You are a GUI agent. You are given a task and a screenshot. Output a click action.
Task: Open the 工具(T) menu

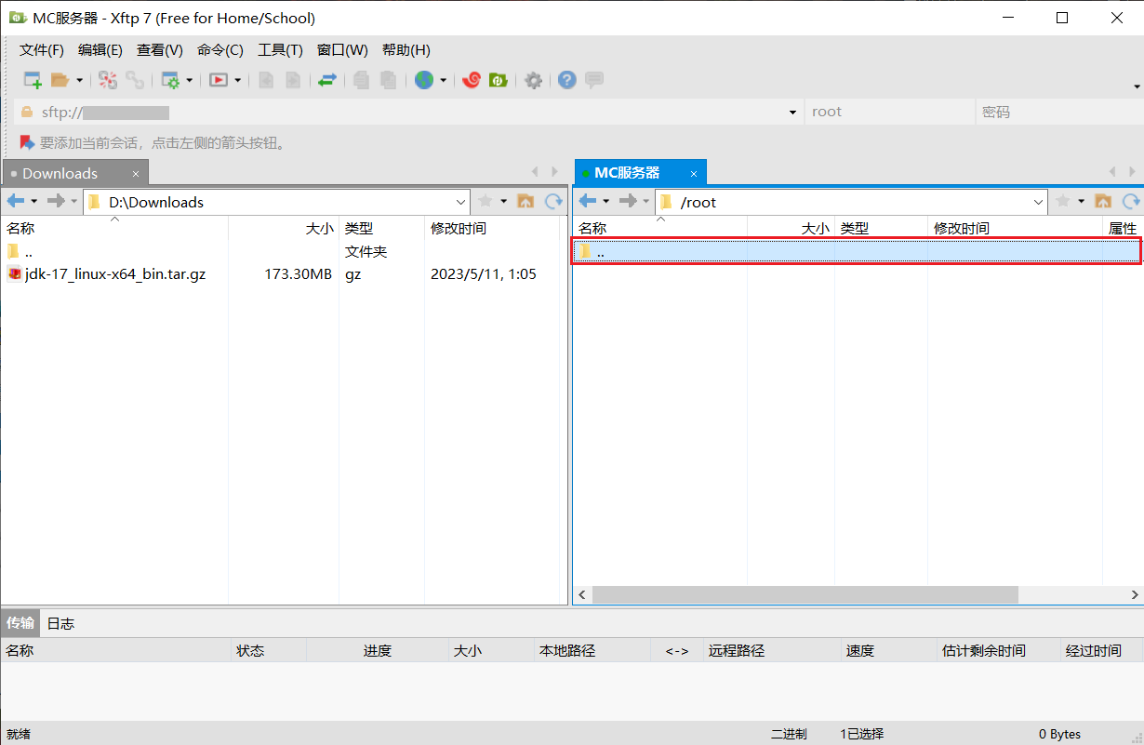pos(280,50)
